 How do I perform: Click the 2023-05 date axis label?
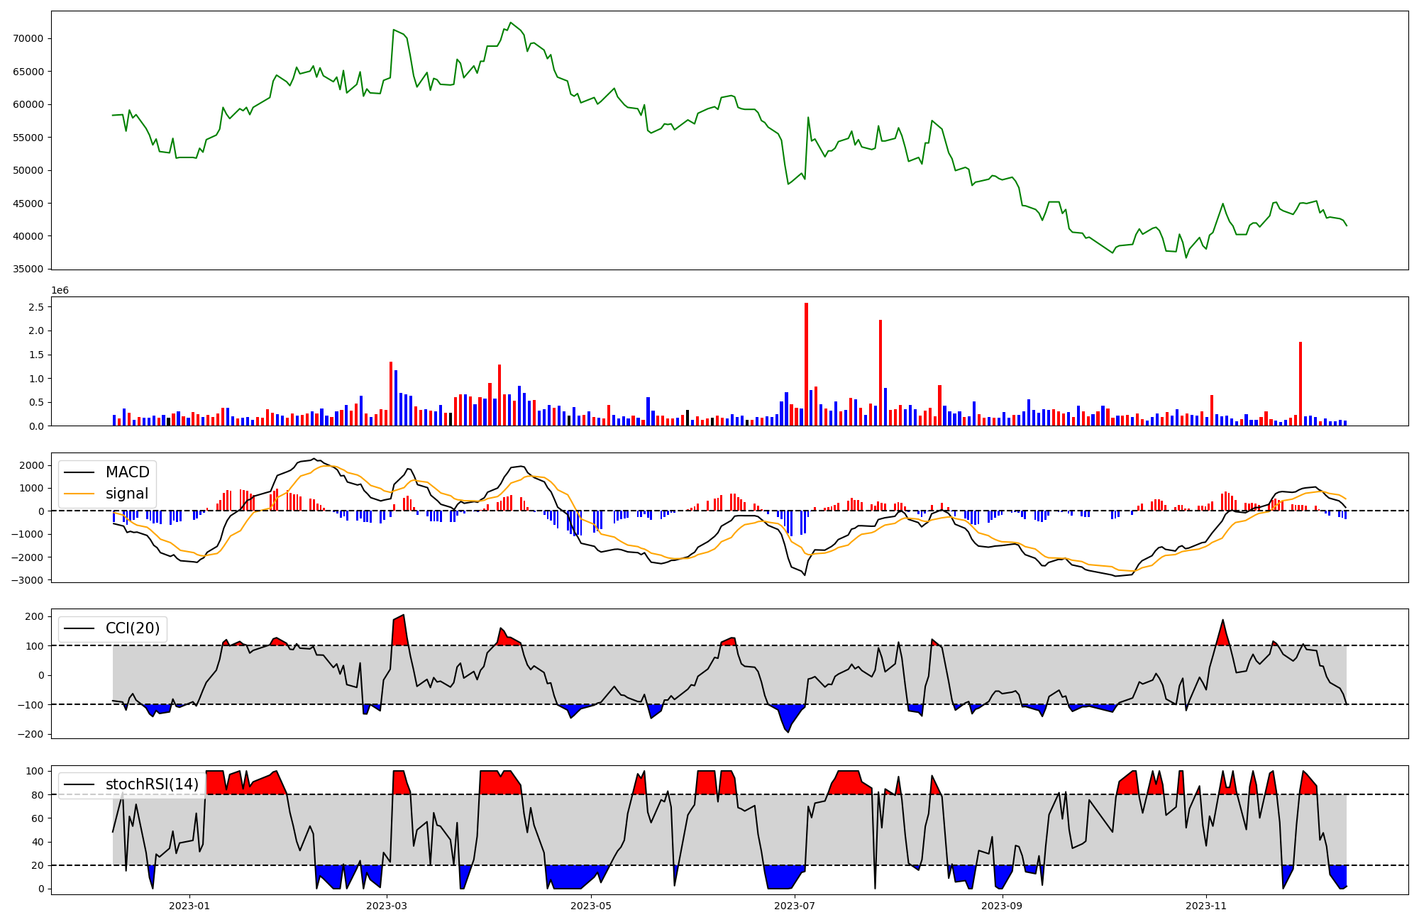pyautogui.click(x=591, y=906)
